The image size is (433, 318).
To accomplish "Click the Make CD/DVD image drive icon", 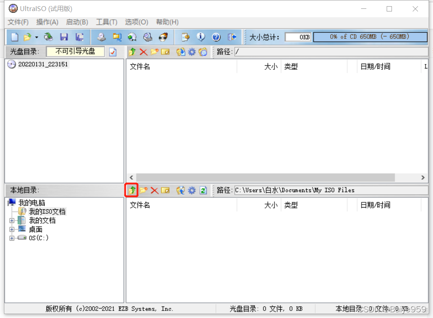I will tap(102, 37).
